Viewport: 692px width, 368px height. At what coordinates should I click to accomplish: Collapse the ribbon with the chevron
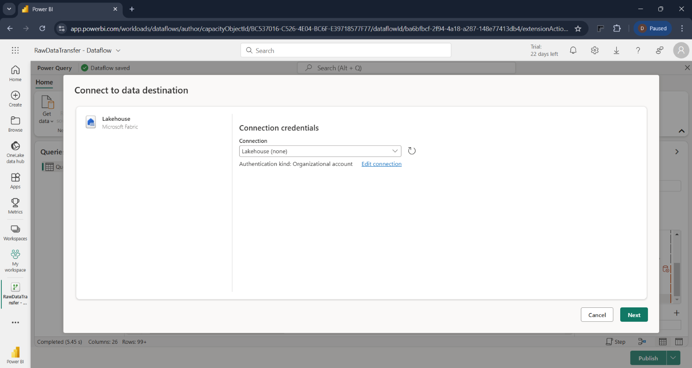[x=682, y=131]
